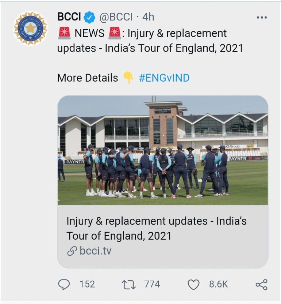
Task: Reply using the speech bubble icon
Action: (x=64, y=284)
